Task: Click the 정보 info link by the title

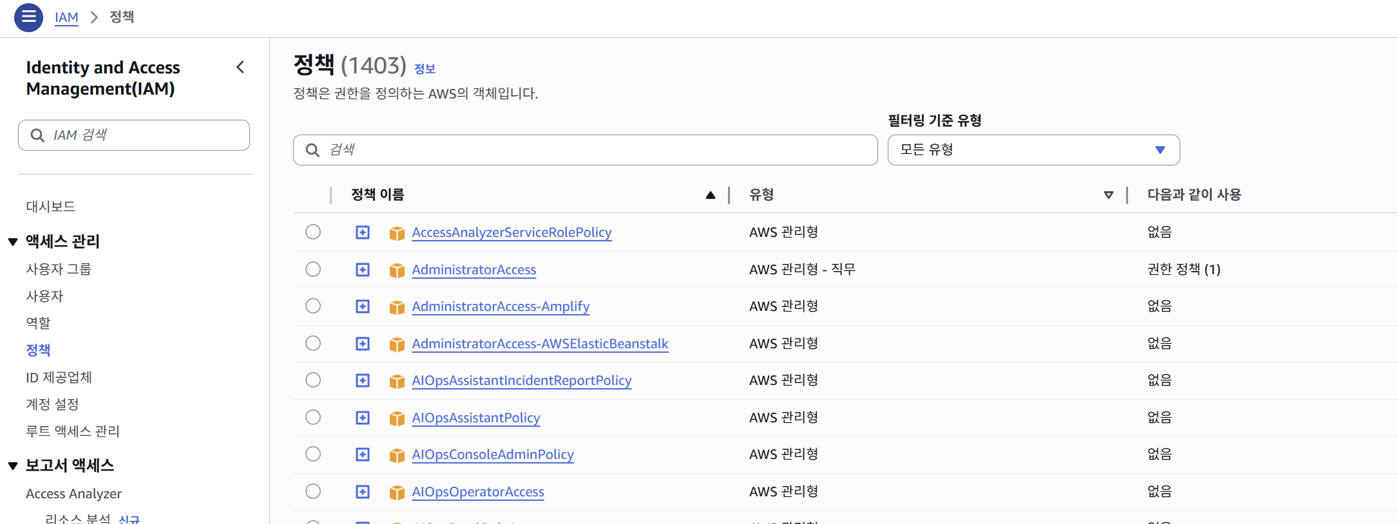Action: [x=425, y=69]
